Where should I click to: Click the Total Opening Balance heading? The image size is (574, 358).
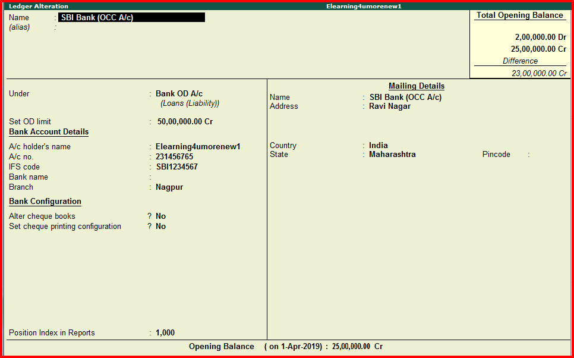pyautogui.click(x=519, y=15)
